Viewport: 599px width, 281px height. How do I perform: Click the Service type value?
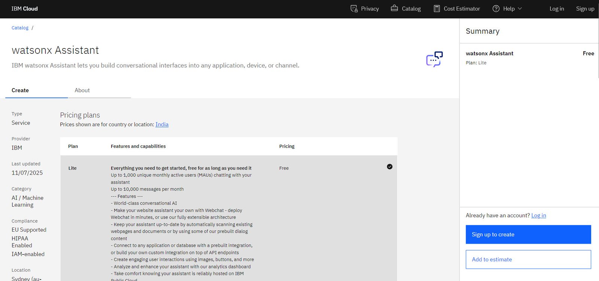(21, 123)
